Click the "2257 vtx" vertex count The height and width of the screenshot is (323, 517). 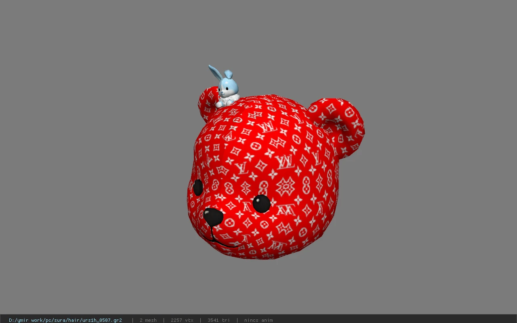point(182,320)
